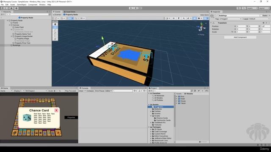Select the Rect tool in Scene overlay

tap(55, 36)
